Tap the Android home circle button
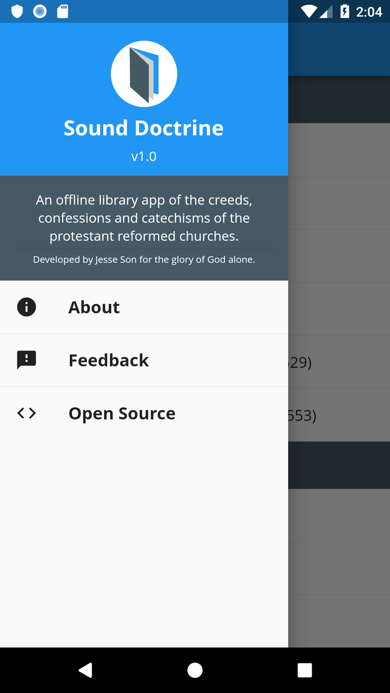Screen dimensions: 390x693 coord(195,670)
